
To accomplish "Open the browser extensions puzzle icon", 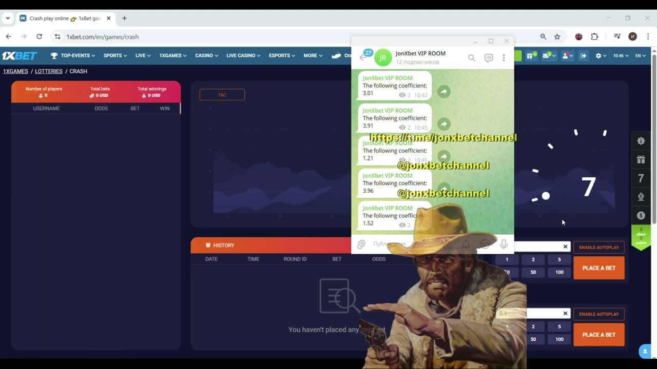I will (x=594, y=37).
